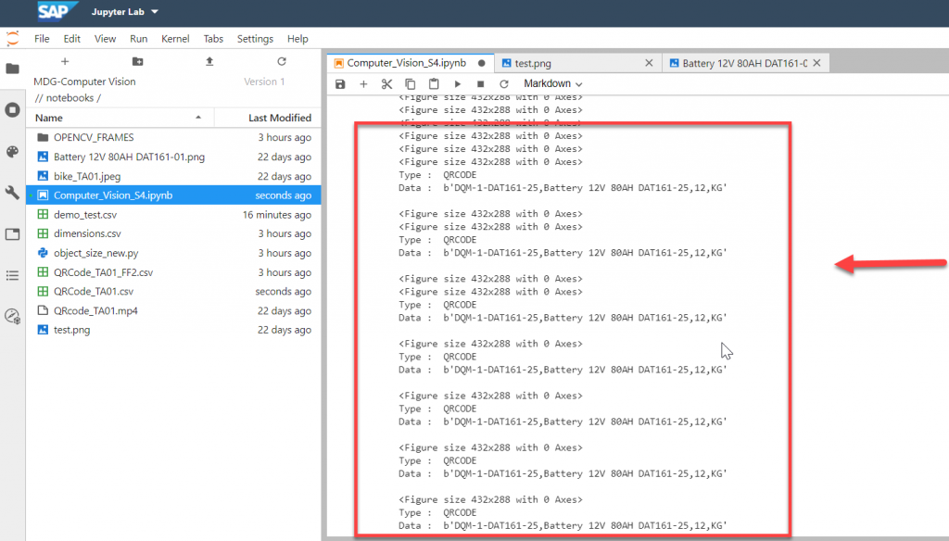Select test.png in the file list
The width and height of the screenshot is (949, 541).
(x=173, y=330)
